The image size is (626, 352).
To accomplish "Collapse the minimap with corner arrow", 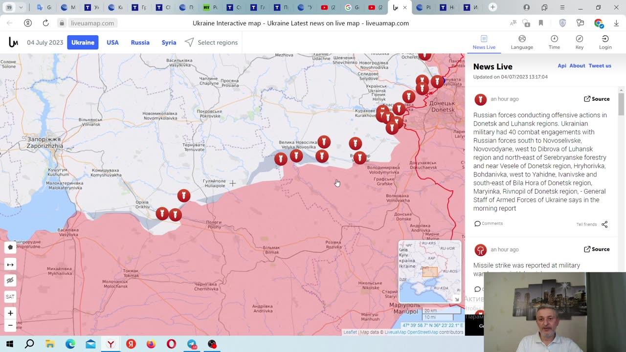I will click(457, 299).
